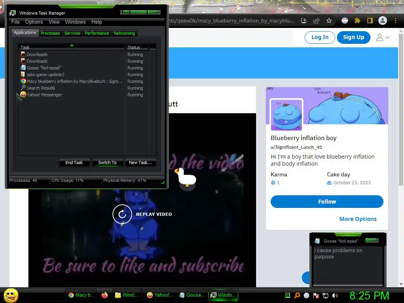404x303 pixels.
Task: Click the joke-game-update2 archive icon
Action: (23, 74)
